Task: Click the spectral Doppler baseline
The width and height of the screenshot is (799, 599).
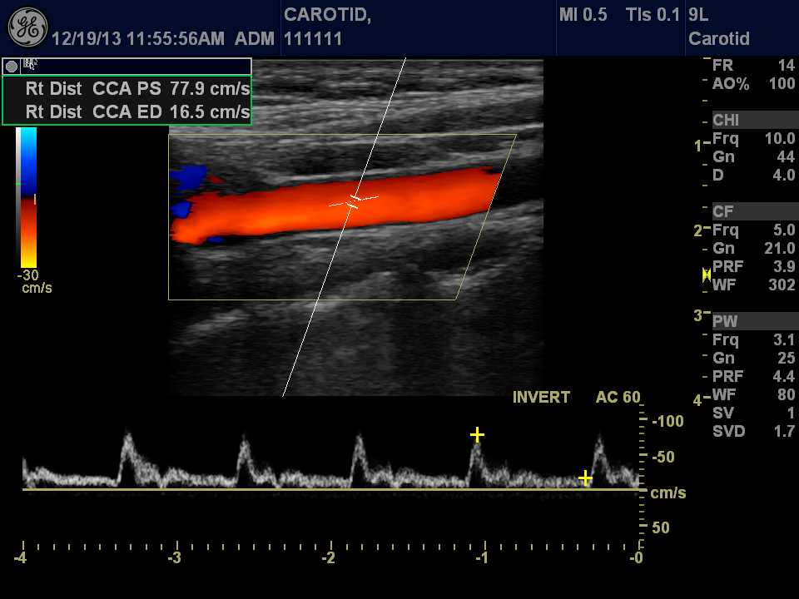Action: [x=333, y=489]
